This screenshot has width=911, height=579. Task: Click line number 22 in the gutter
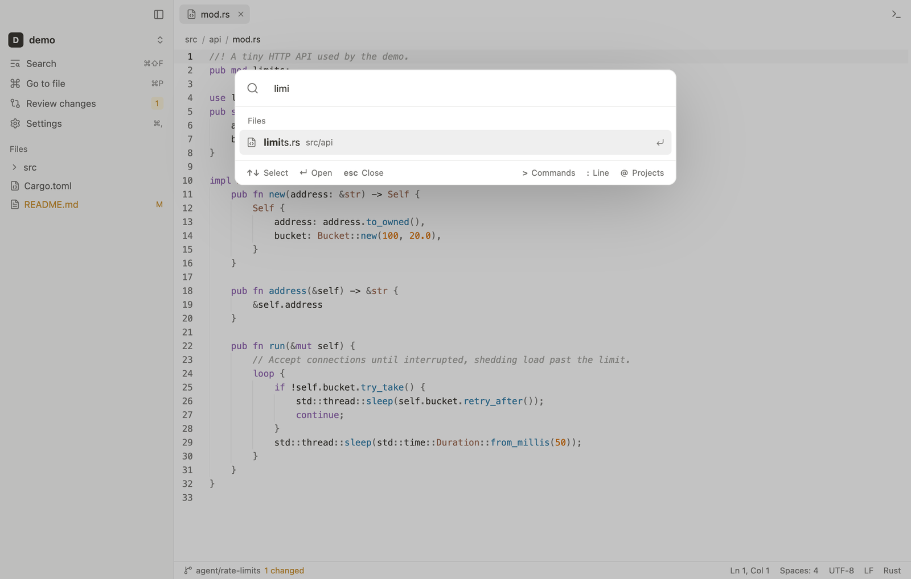tap(187, 346)
